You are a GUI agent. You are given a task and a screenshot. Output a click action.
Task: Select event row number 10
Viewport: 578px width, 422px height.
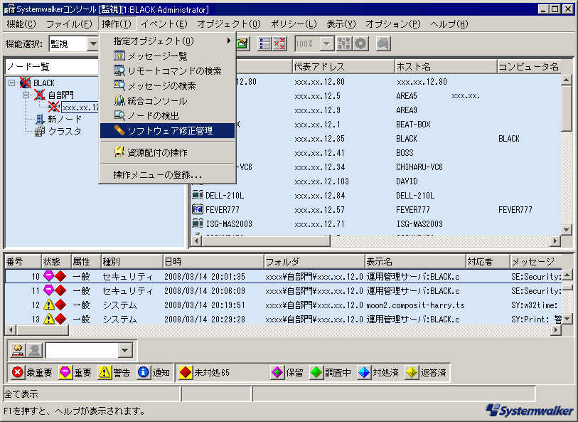click(283, 276)
